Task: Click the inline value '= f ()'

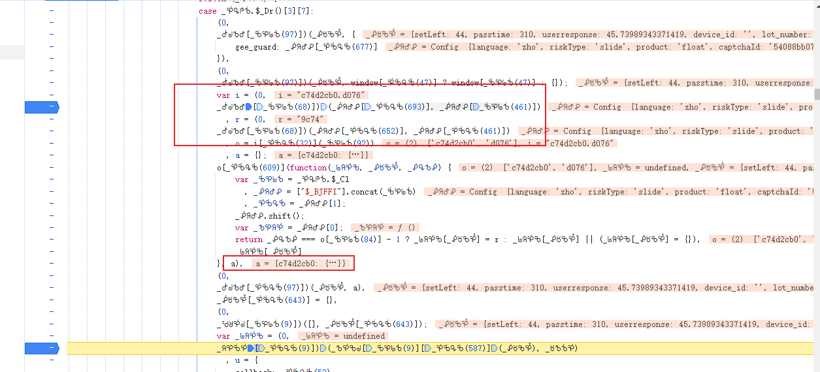Action: pyautogui.click(x=401, y=228)
